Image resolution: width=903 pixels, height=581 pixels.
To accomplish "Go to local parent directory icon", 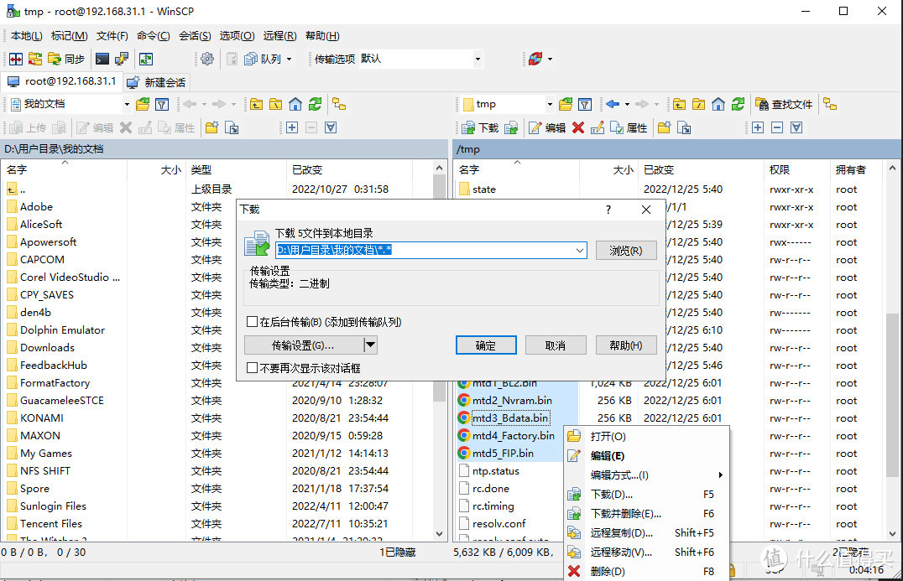I will point(256,104).
